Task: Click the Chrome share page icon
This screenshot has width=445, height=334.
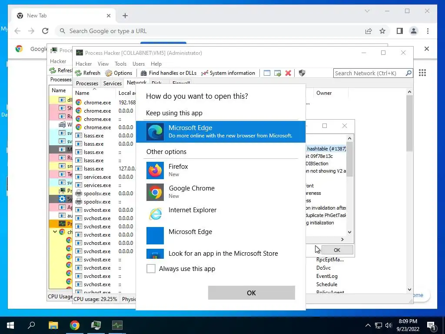Action: (x=369, y=31)
